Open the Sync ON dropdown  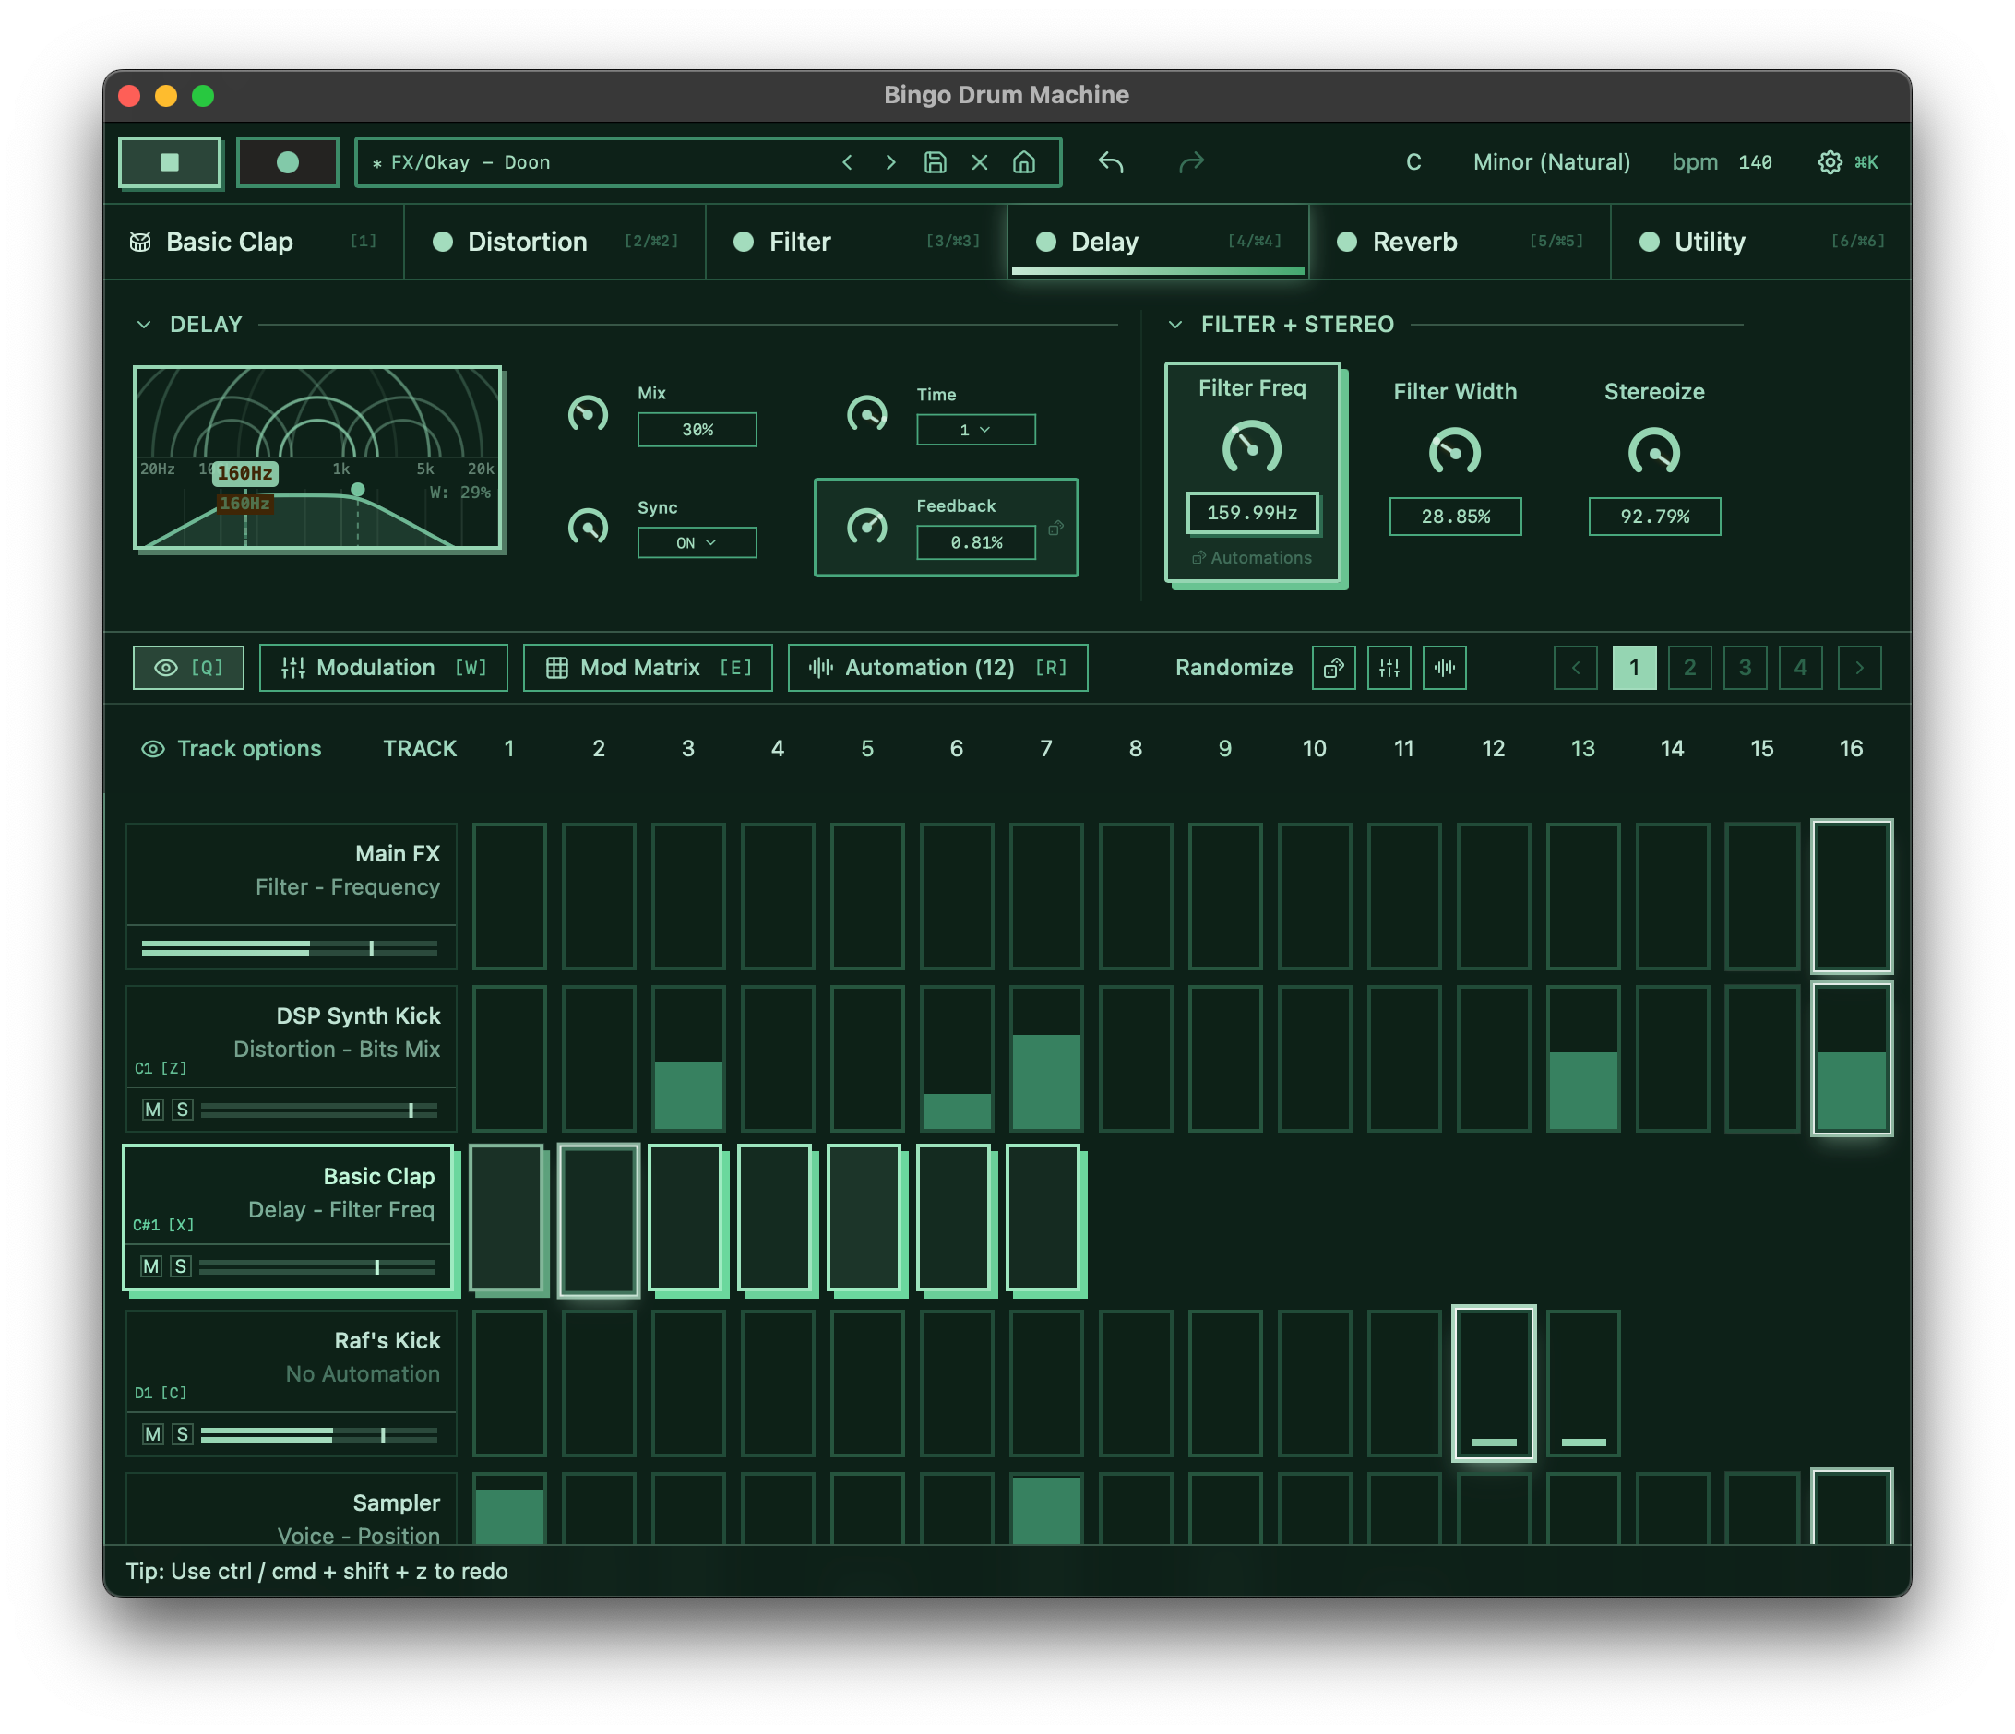coord(697,542)
